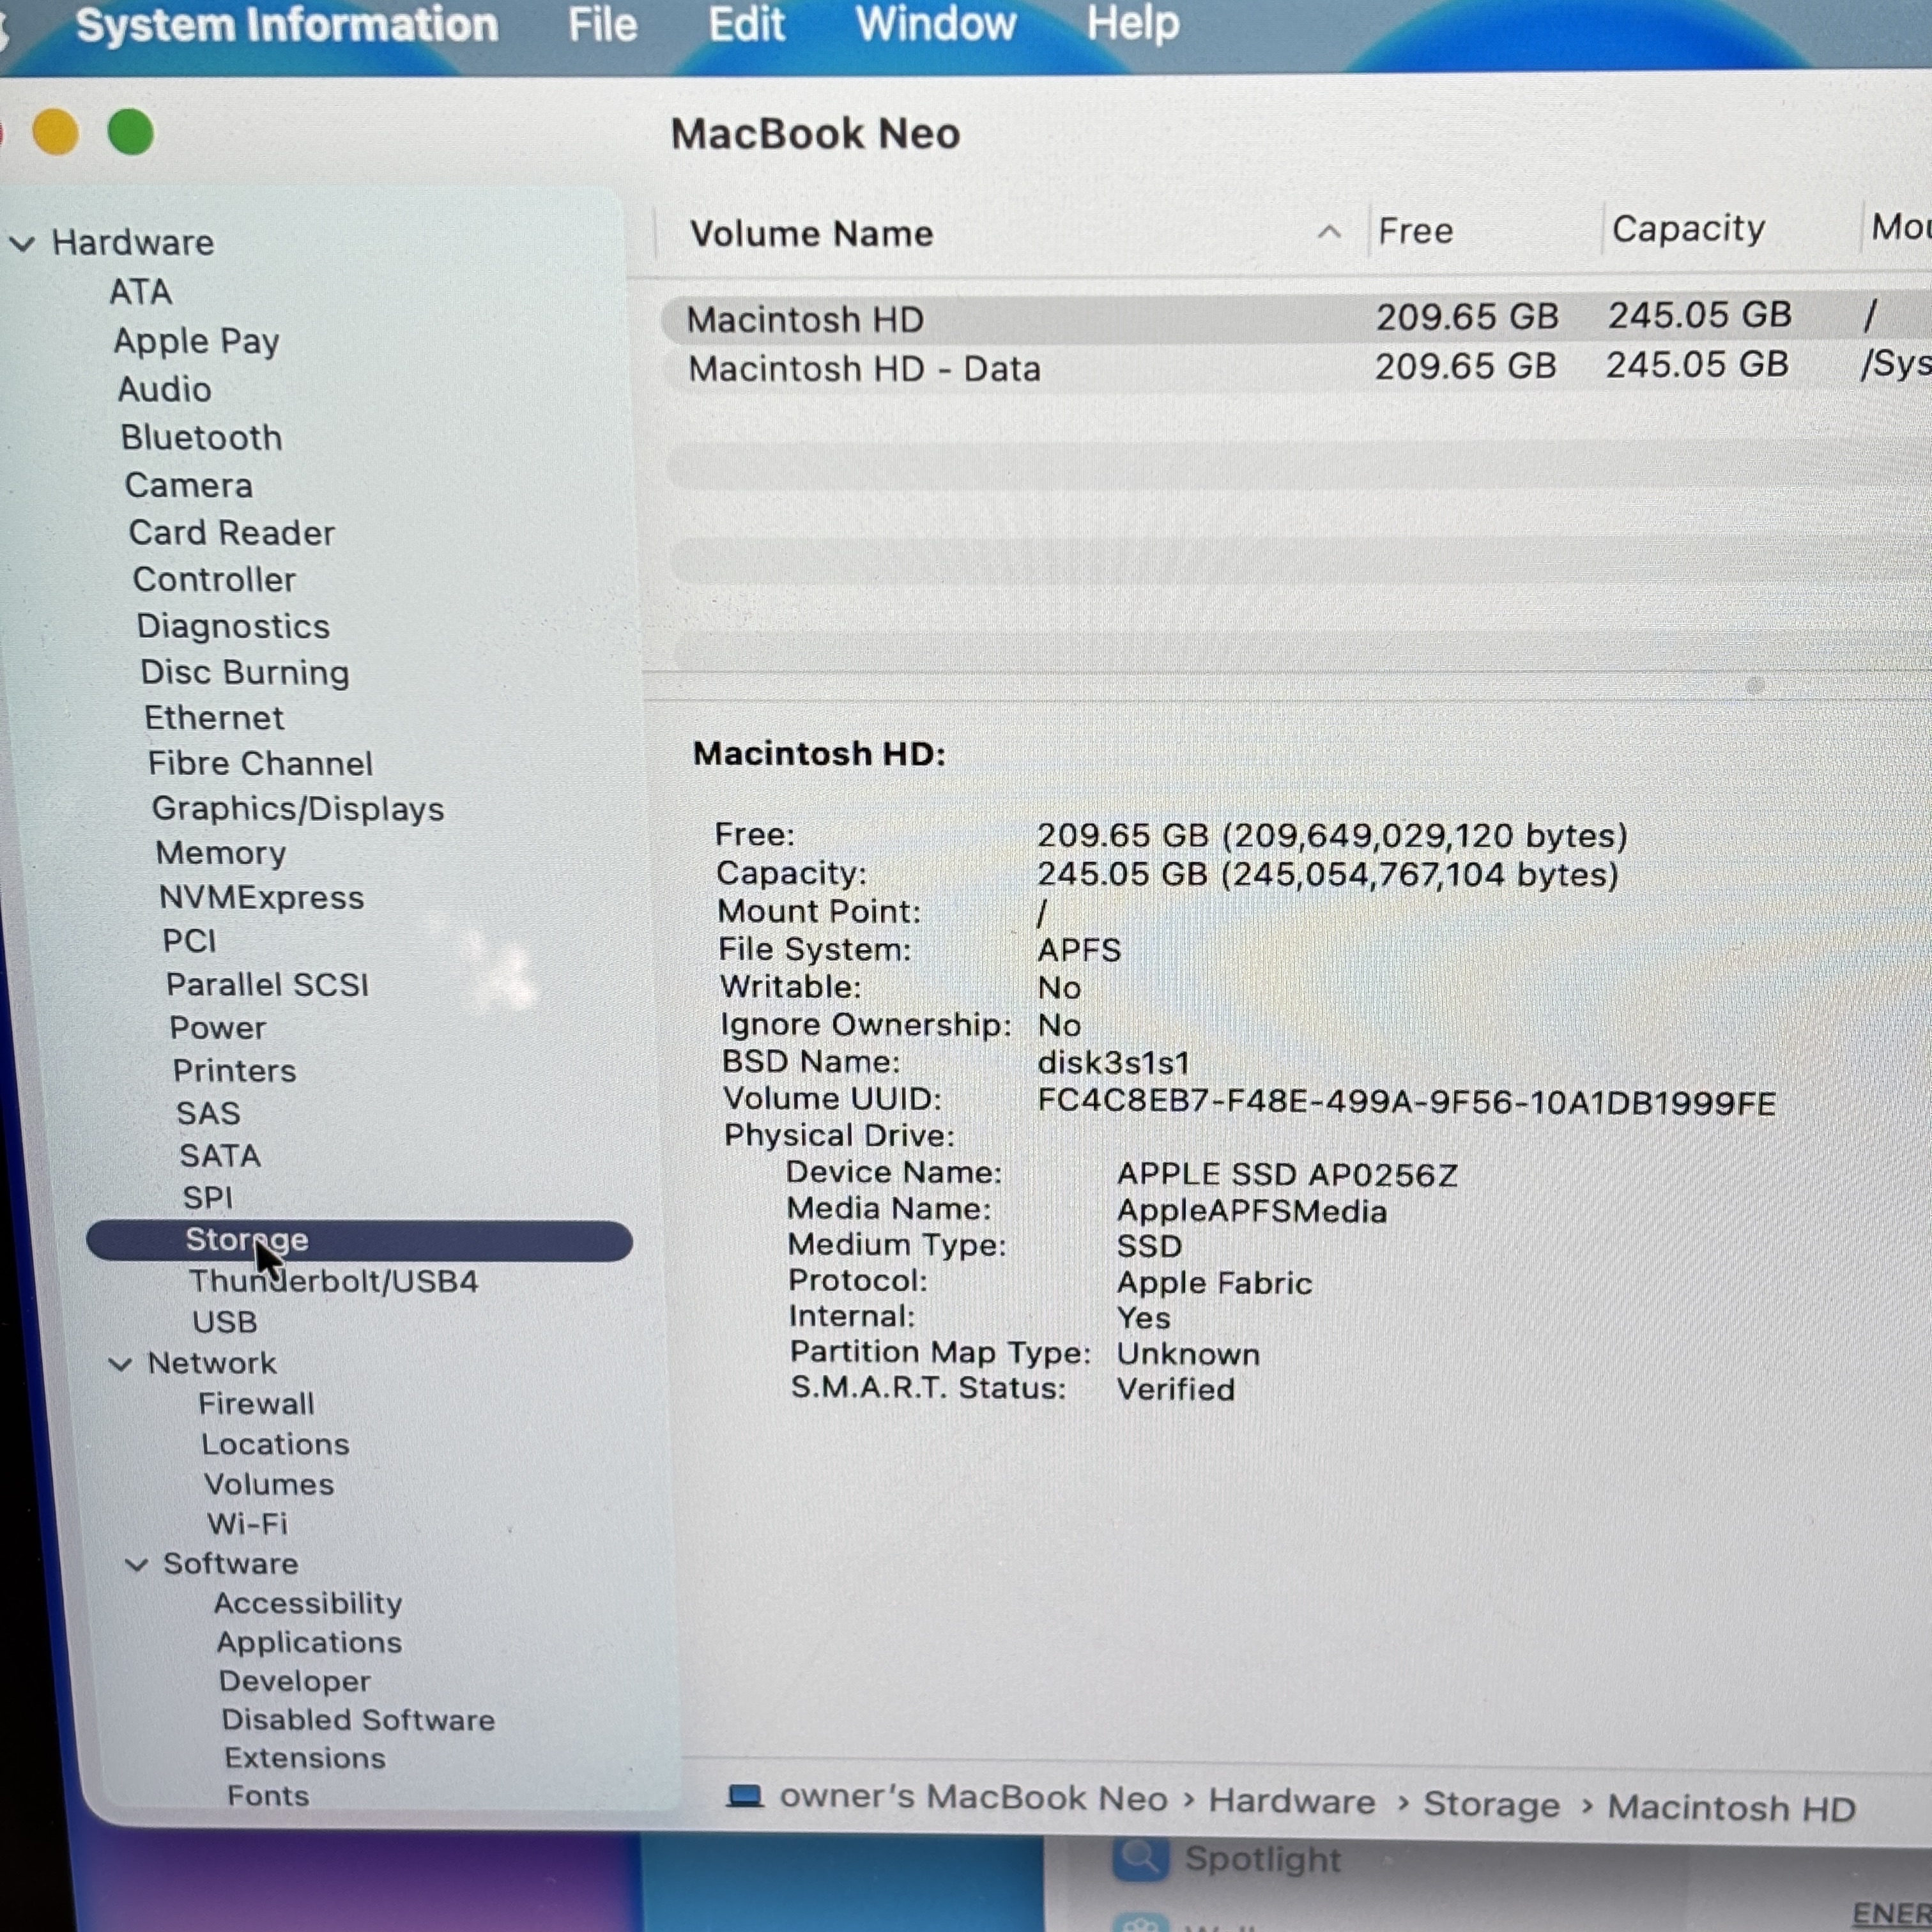Screen dimensions: 1932x1932
Task: Click the File System value APFS
Action: 1079,949
